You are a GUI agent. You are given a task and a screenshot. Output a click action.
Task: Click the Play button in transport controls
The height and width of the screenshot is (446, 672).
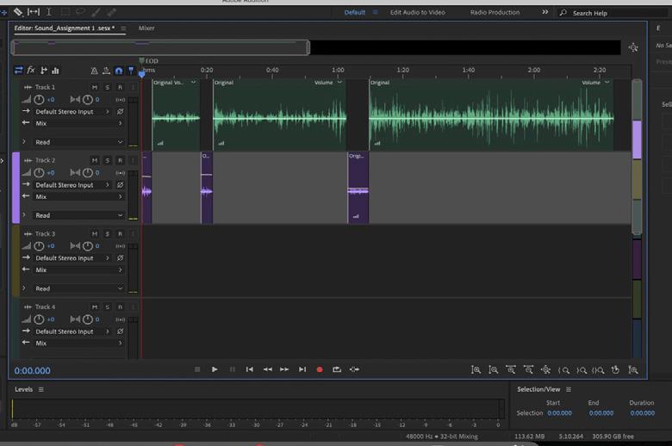coord(215,369)
